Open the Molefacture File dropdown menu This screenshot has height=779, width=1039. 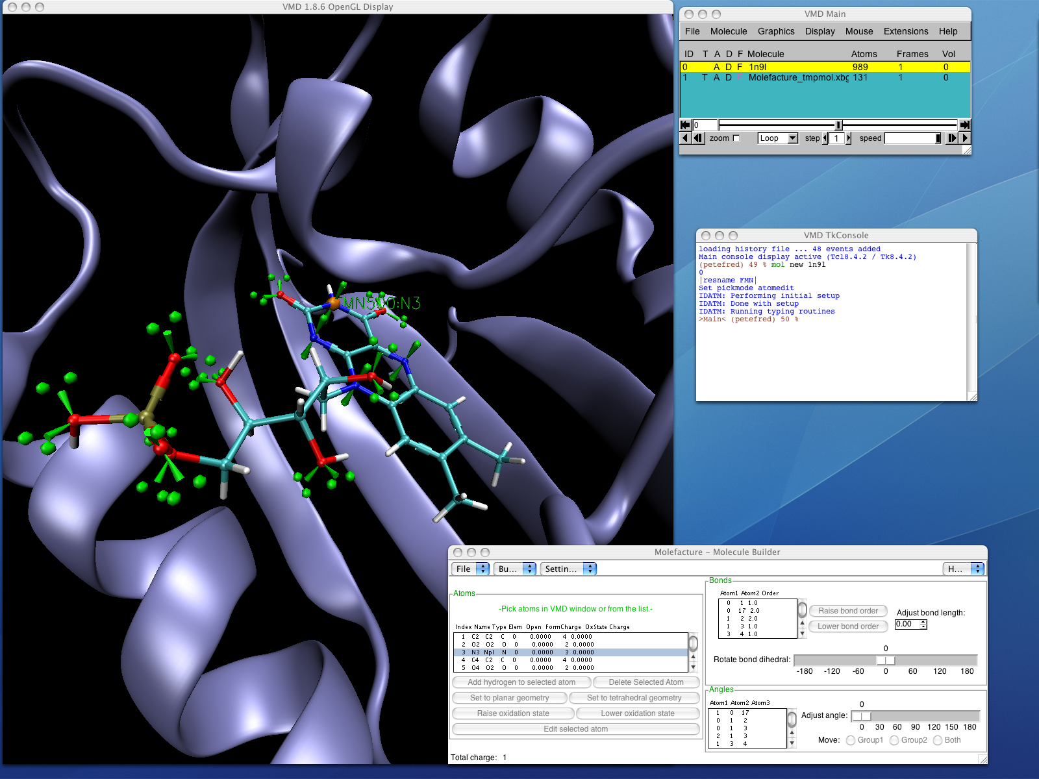pyautogui.click(x=470, y=569)
